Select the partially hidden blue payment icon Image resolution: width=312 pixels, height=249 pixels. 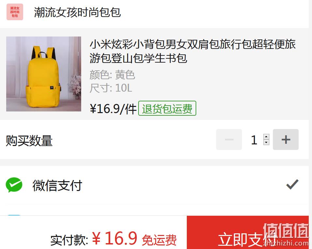(14, 215)
